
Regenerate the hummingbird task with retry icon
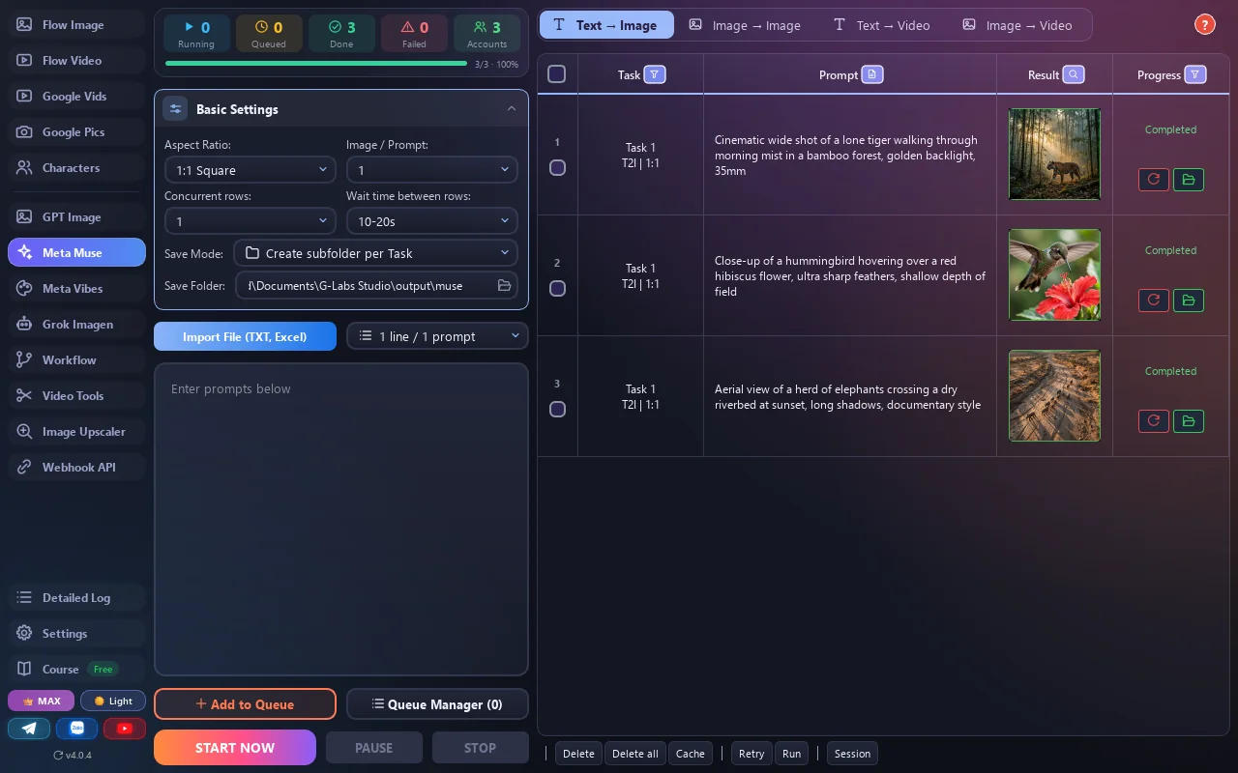click(x=1154, y=300)
